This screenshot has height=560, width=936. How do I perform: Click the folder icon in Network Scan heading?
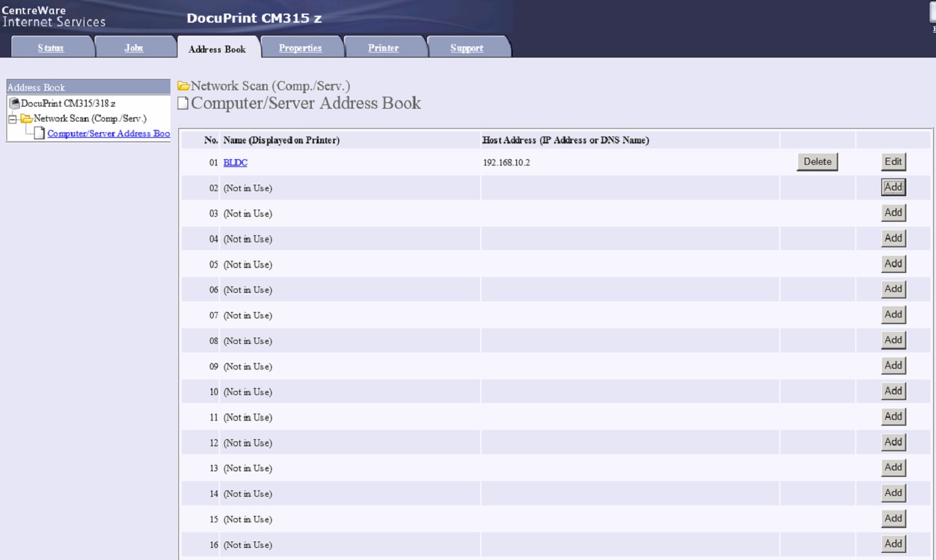(x=184, y=86)
